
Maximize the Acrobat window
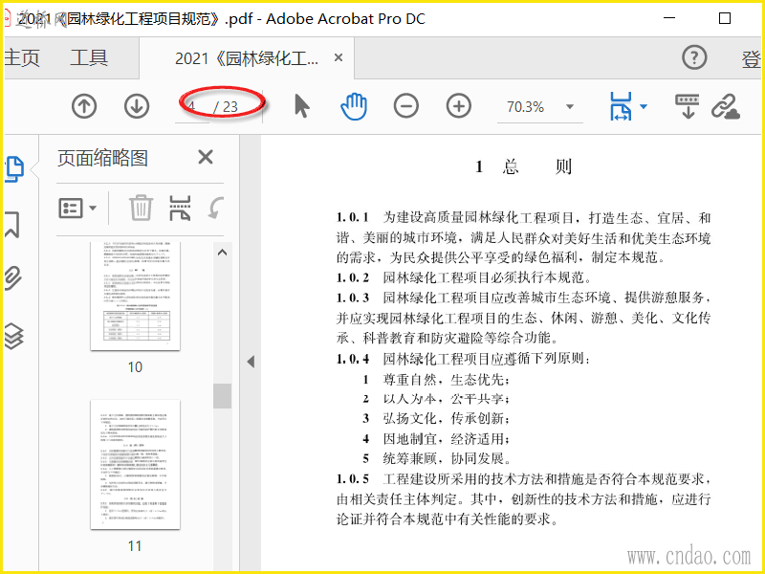point(725,18)
